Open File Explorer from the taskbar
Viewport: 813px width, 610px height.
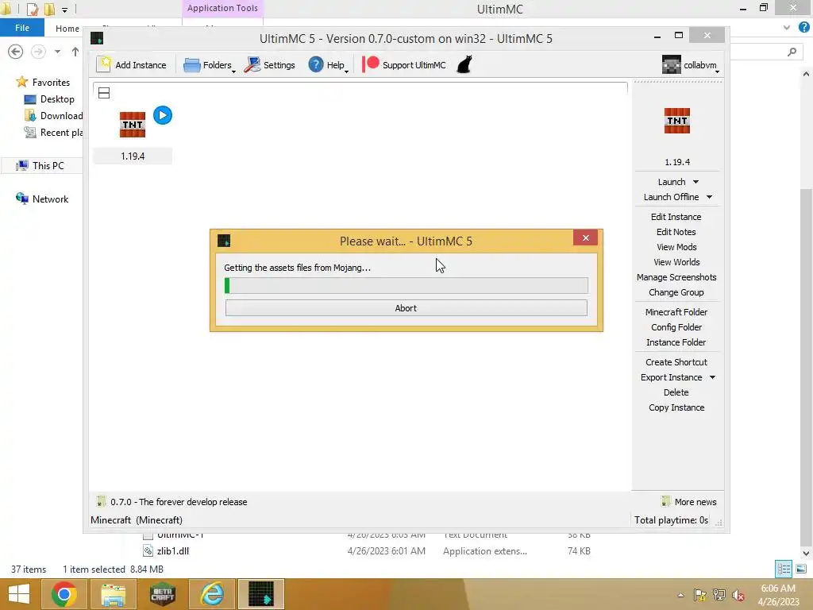113,594
